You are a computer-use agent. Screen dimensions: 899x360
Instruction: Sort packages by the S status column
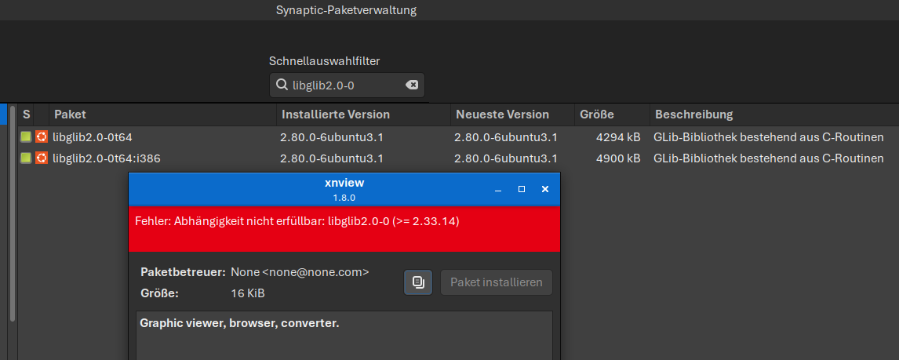pos(26,115)
